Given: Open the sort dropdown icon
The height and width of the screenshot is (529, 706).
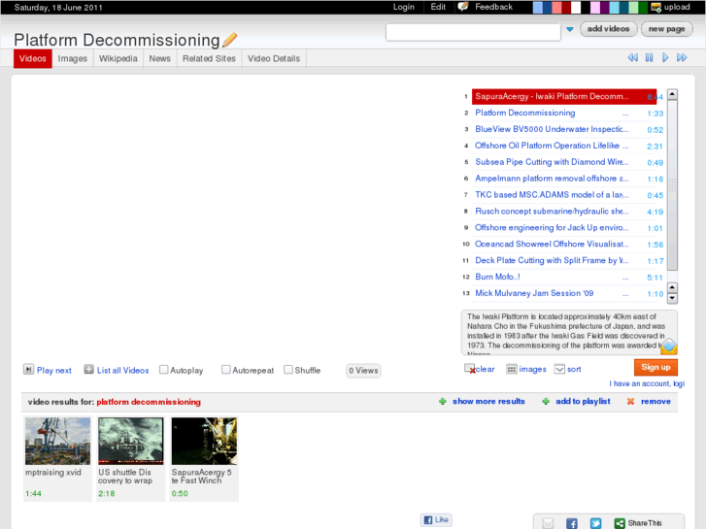Looking at the screenshot, I should 559,369.
